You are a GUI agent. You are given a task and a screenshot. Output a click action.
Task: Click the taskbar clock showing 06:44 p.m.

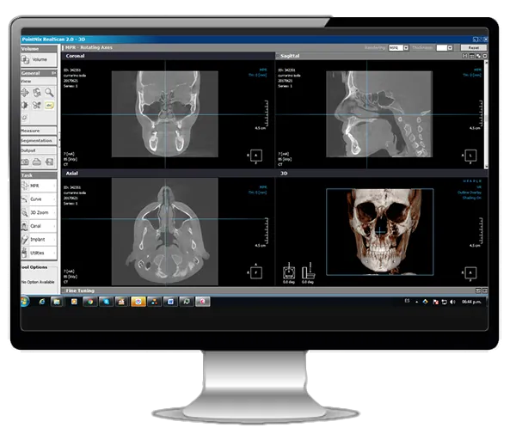[471, 302]
